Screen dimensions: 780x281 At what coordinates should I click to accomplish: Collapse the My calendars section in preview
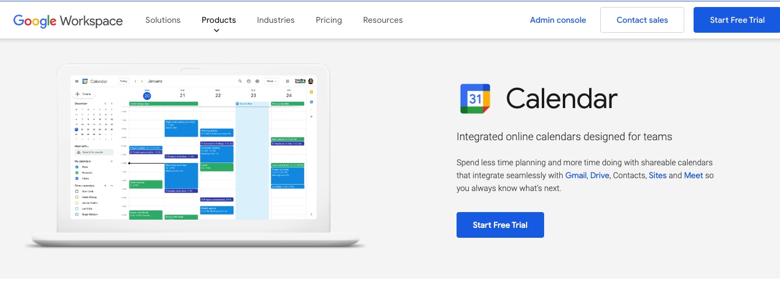click(112, 161)
